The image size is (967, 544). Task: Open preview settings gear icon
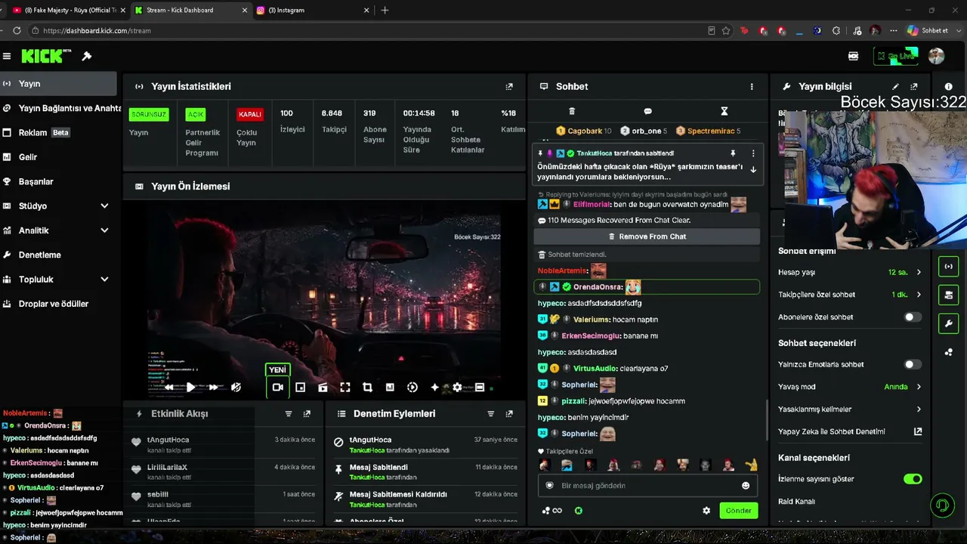[x=457, y=387]
